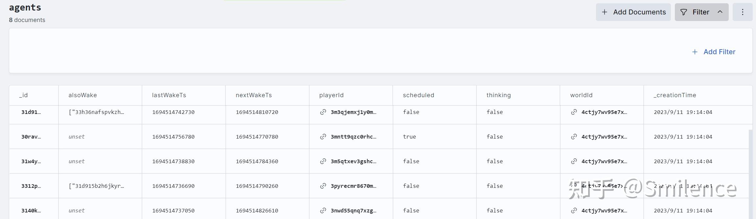
Task: Collapse the Filter panel using the chevron
Action: (720, 12)
